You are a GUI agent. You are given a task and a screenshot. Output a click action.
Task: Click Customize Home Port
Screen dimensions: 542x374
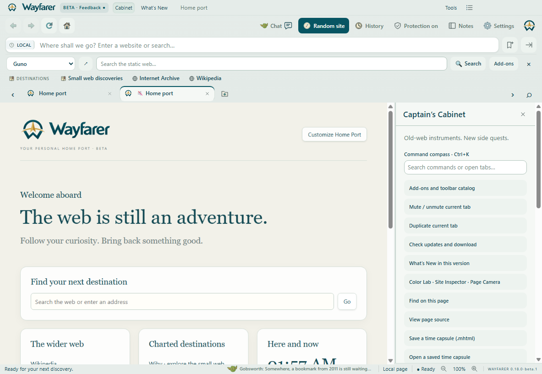tap(334, 135)
